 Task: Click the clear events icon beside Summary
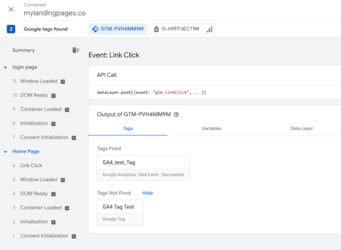click(x=76, y=50)
